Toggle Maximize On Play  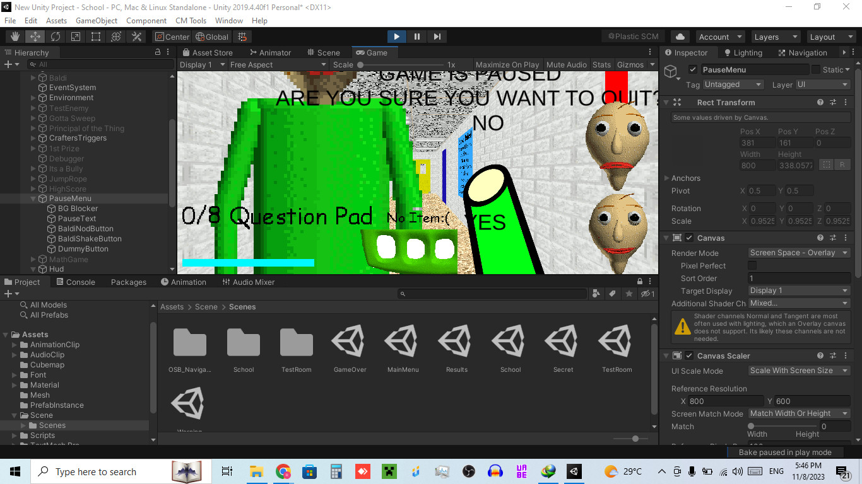point(507,64)
